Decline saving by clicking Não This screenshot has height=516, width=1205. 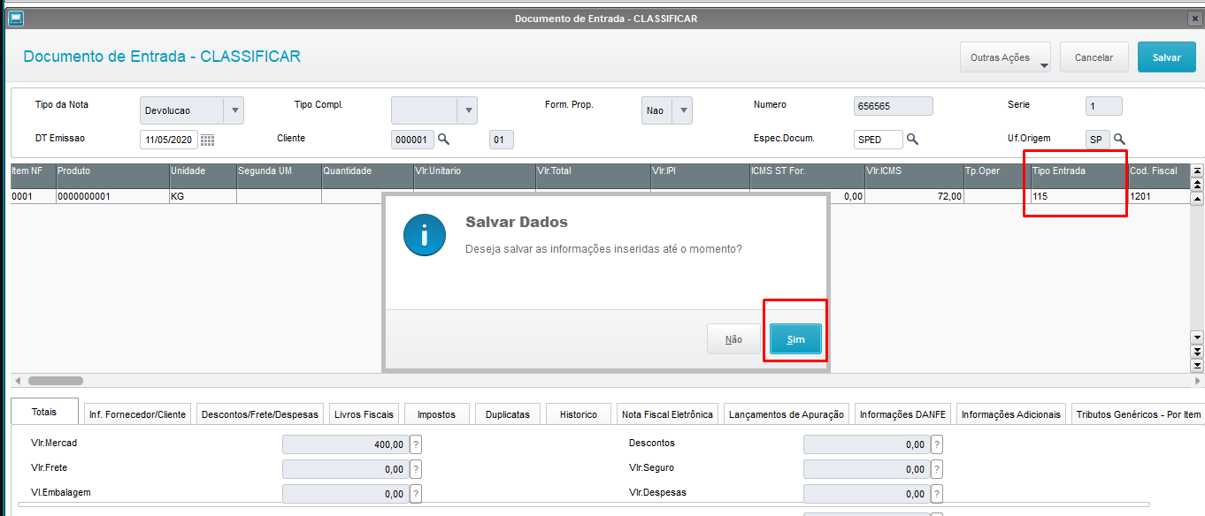(x=733, y=339)
